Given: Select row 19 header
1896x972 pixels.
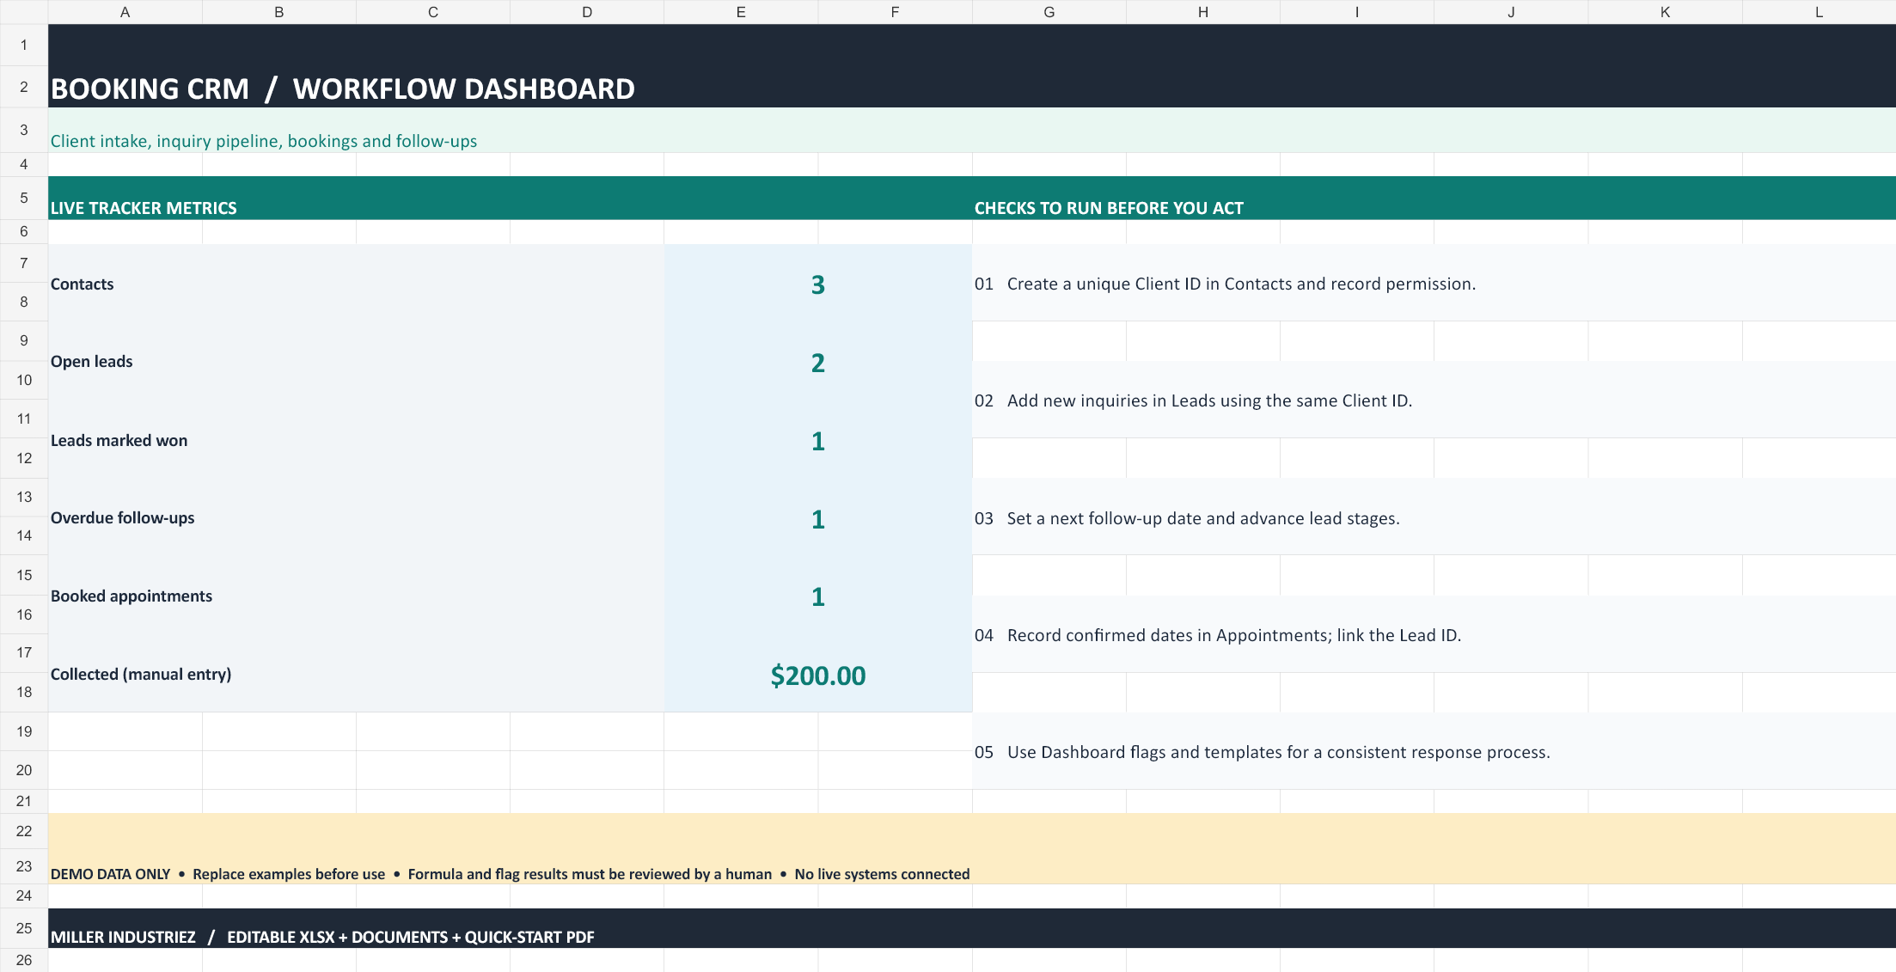Looking at the screenshot, I should pyautogui.click(x=24, y=731).
